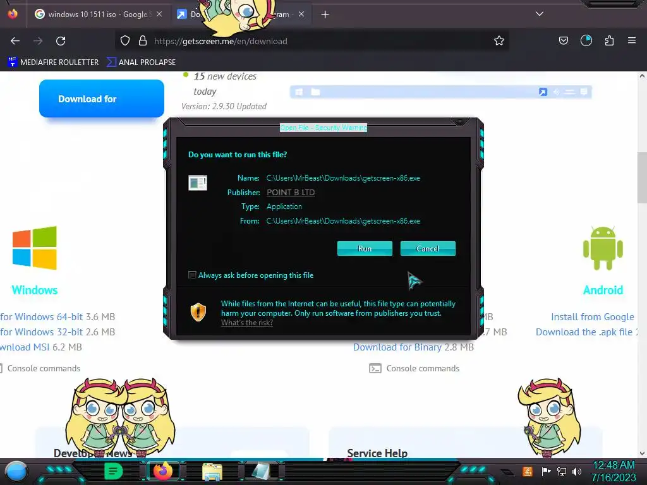This screenshot has width=647, height=485.
Task: Open the extensions puzzle icon
Action: pyautogui.click(x=609, y=40)
